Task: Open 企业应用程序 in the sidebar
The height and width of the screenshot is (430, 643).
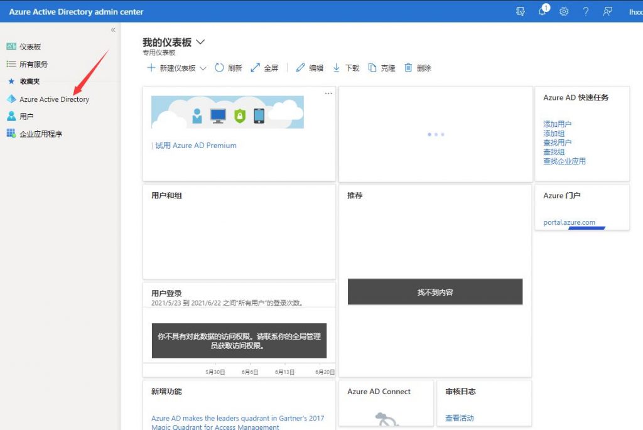Action: [x=41, y=134]
